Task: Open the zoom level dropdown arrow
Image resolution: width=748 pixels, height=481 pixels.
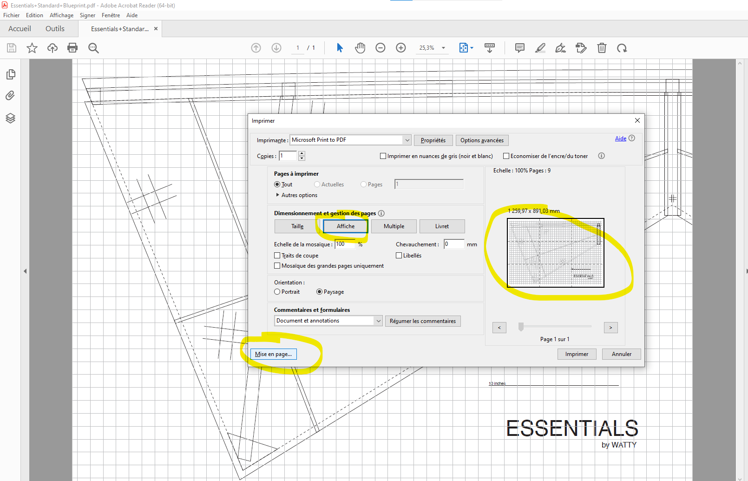Action: 443,48
